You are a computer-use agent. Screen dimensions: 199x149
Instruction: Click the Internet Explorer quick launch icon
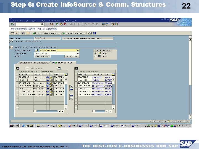23,126
